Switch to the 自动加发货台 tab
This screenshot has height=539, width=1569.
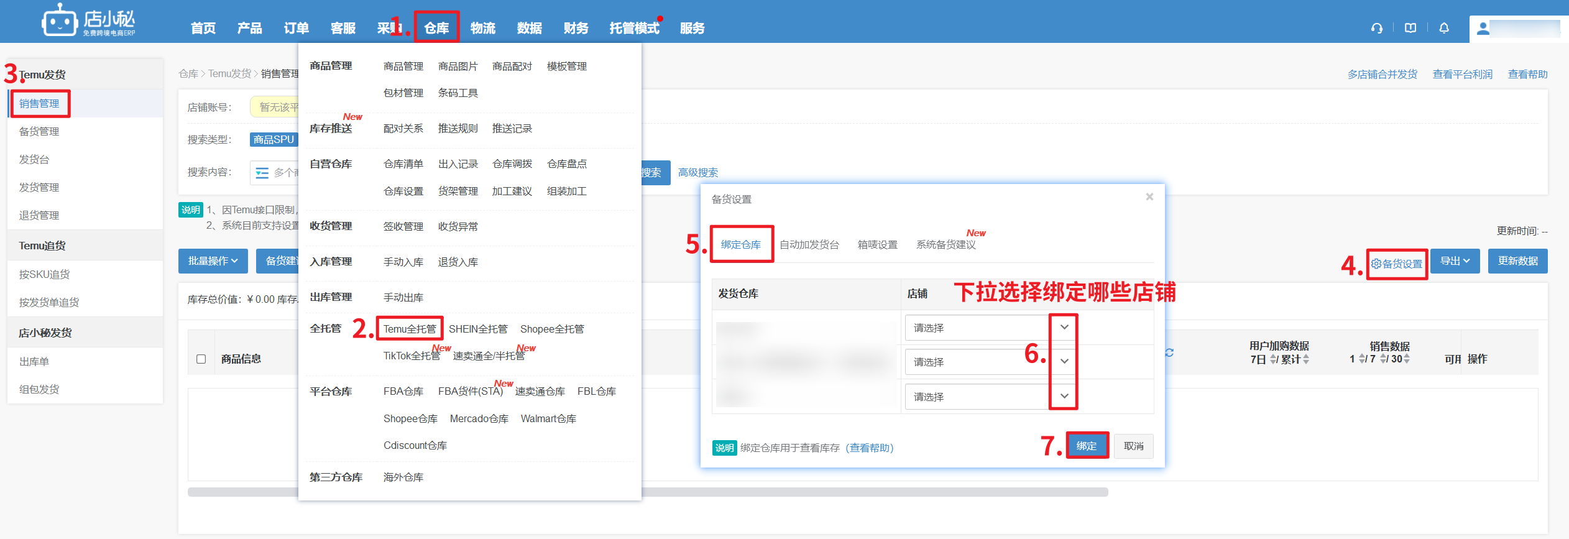809,245
